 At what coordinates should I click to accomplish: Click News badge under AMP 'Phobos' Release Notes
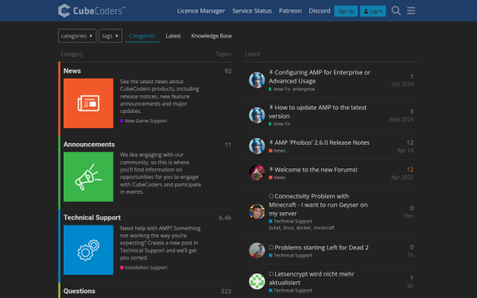(277, 151)
